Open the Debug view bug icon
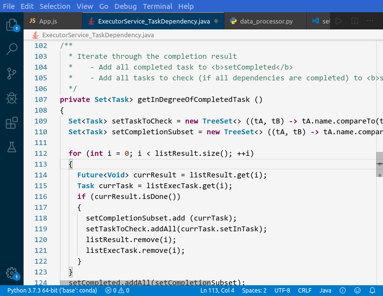 (12, 99)
